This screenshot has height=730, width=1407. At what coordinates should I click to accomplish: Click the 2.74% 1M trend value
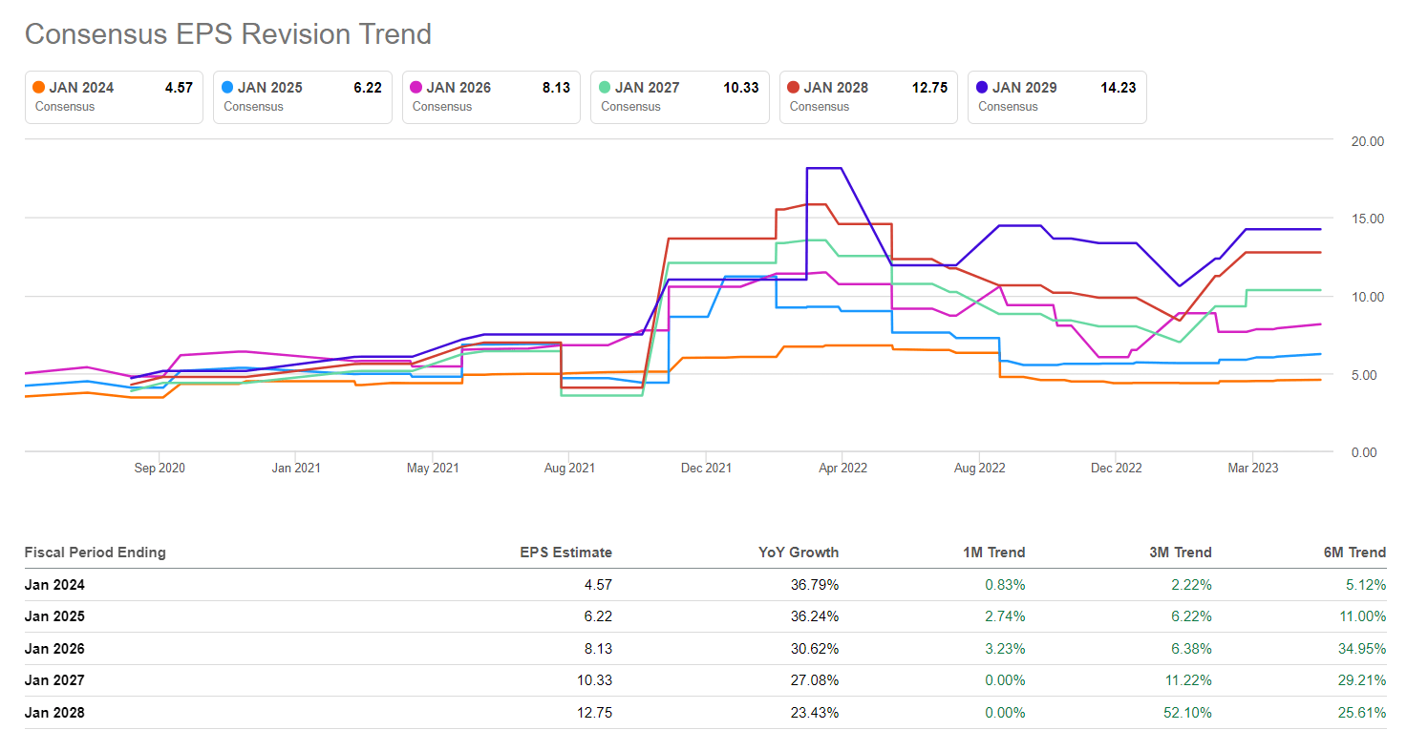point(1006,616)
